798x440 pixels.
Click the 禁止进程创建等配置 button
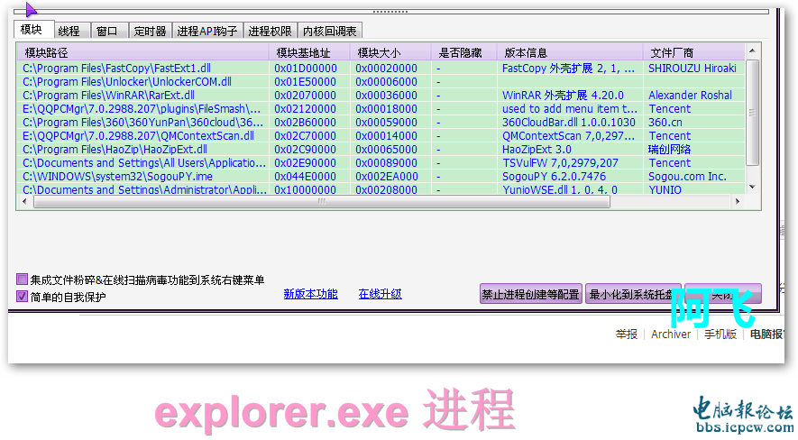[531, 294]
